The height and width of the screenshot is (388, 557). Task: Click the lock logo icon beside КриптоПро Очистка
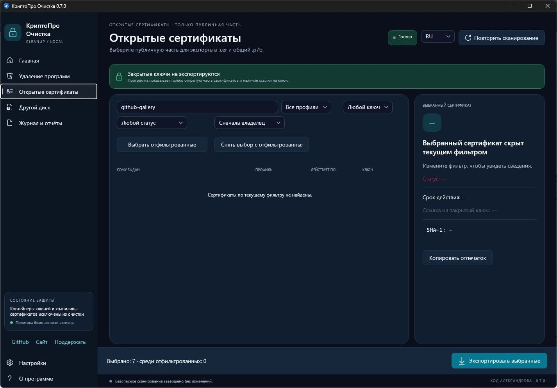pyautogui.click(x=13, y=32)
